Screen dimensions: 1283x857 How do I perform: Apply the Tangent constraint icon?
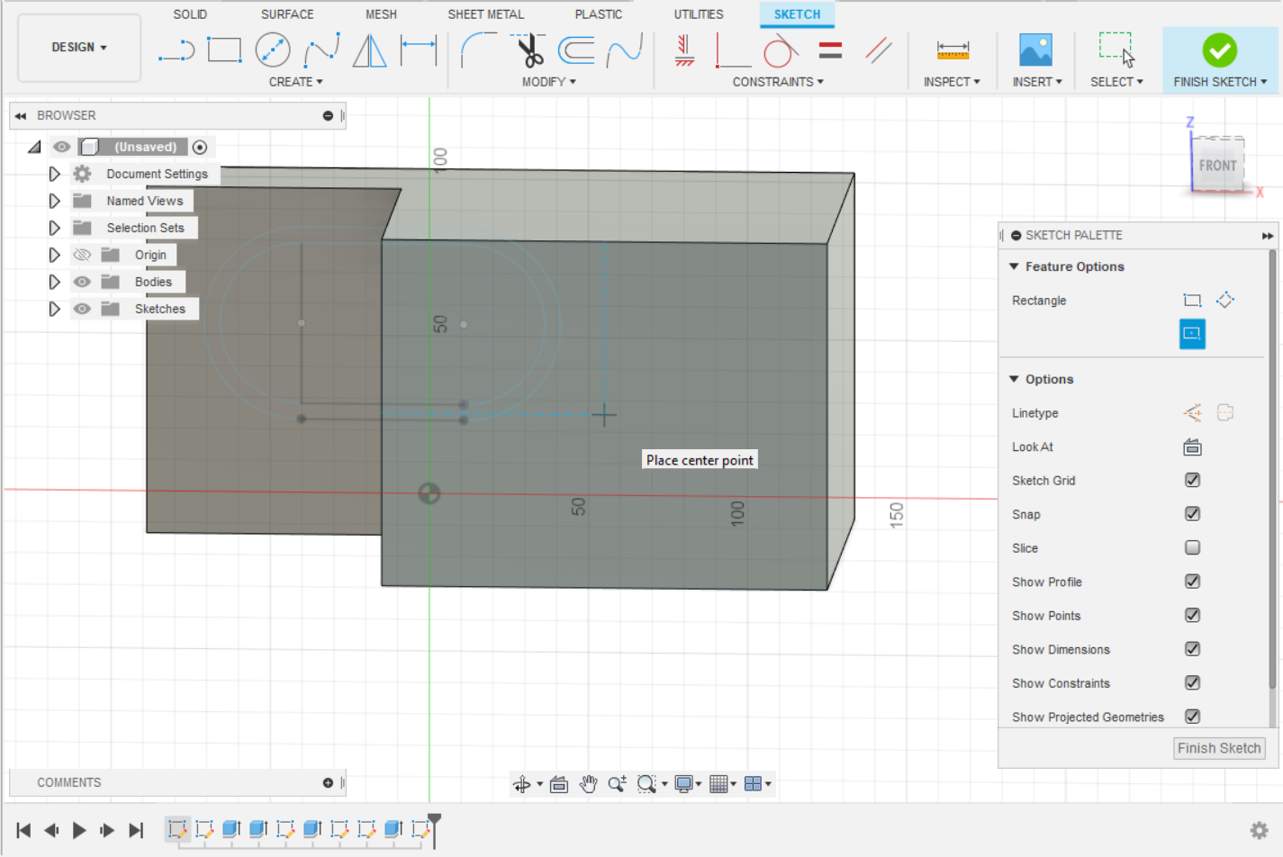tap(781, 50)
